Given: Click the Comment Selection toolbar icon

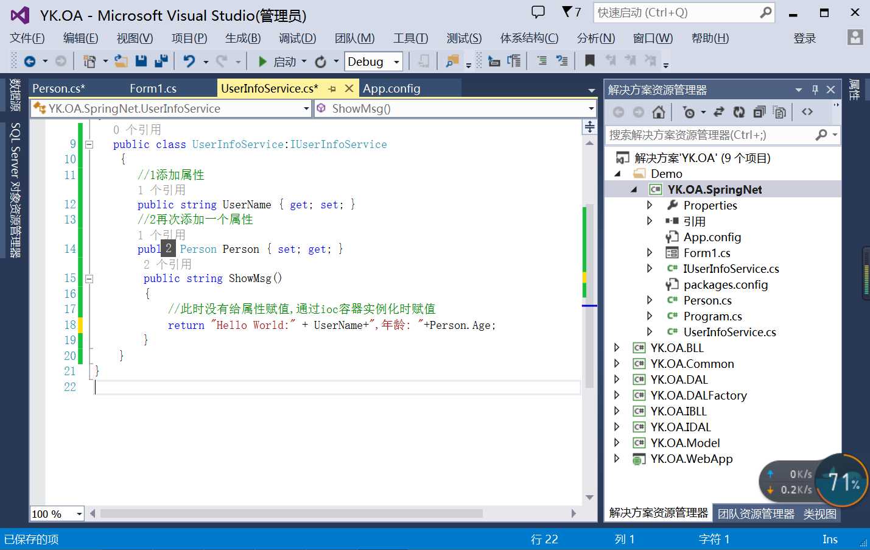Looking at the screenshot, I should [542, 61].
